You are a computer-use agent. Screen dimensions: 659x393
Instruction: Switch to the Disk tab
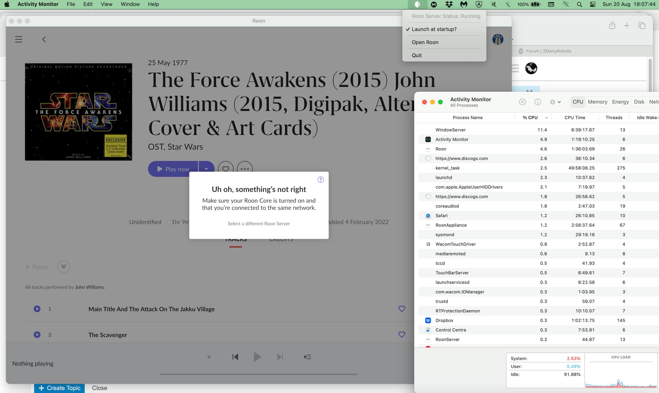tap(639, 102)
